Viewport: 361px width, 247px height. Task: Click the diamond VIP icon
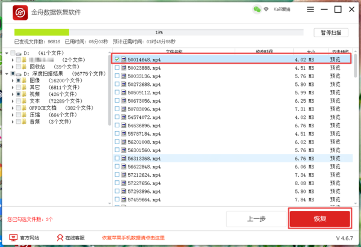[x=266, y=9]
